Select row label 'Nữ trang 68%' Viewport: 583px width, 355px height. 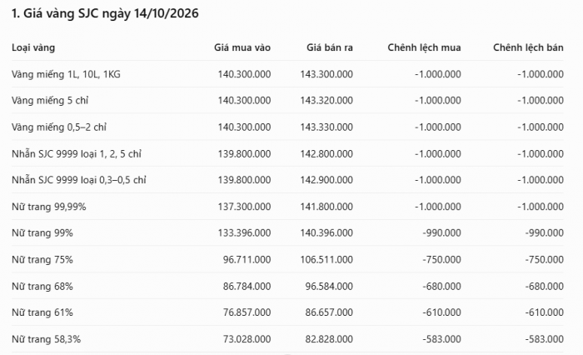[x=42, y=287]
